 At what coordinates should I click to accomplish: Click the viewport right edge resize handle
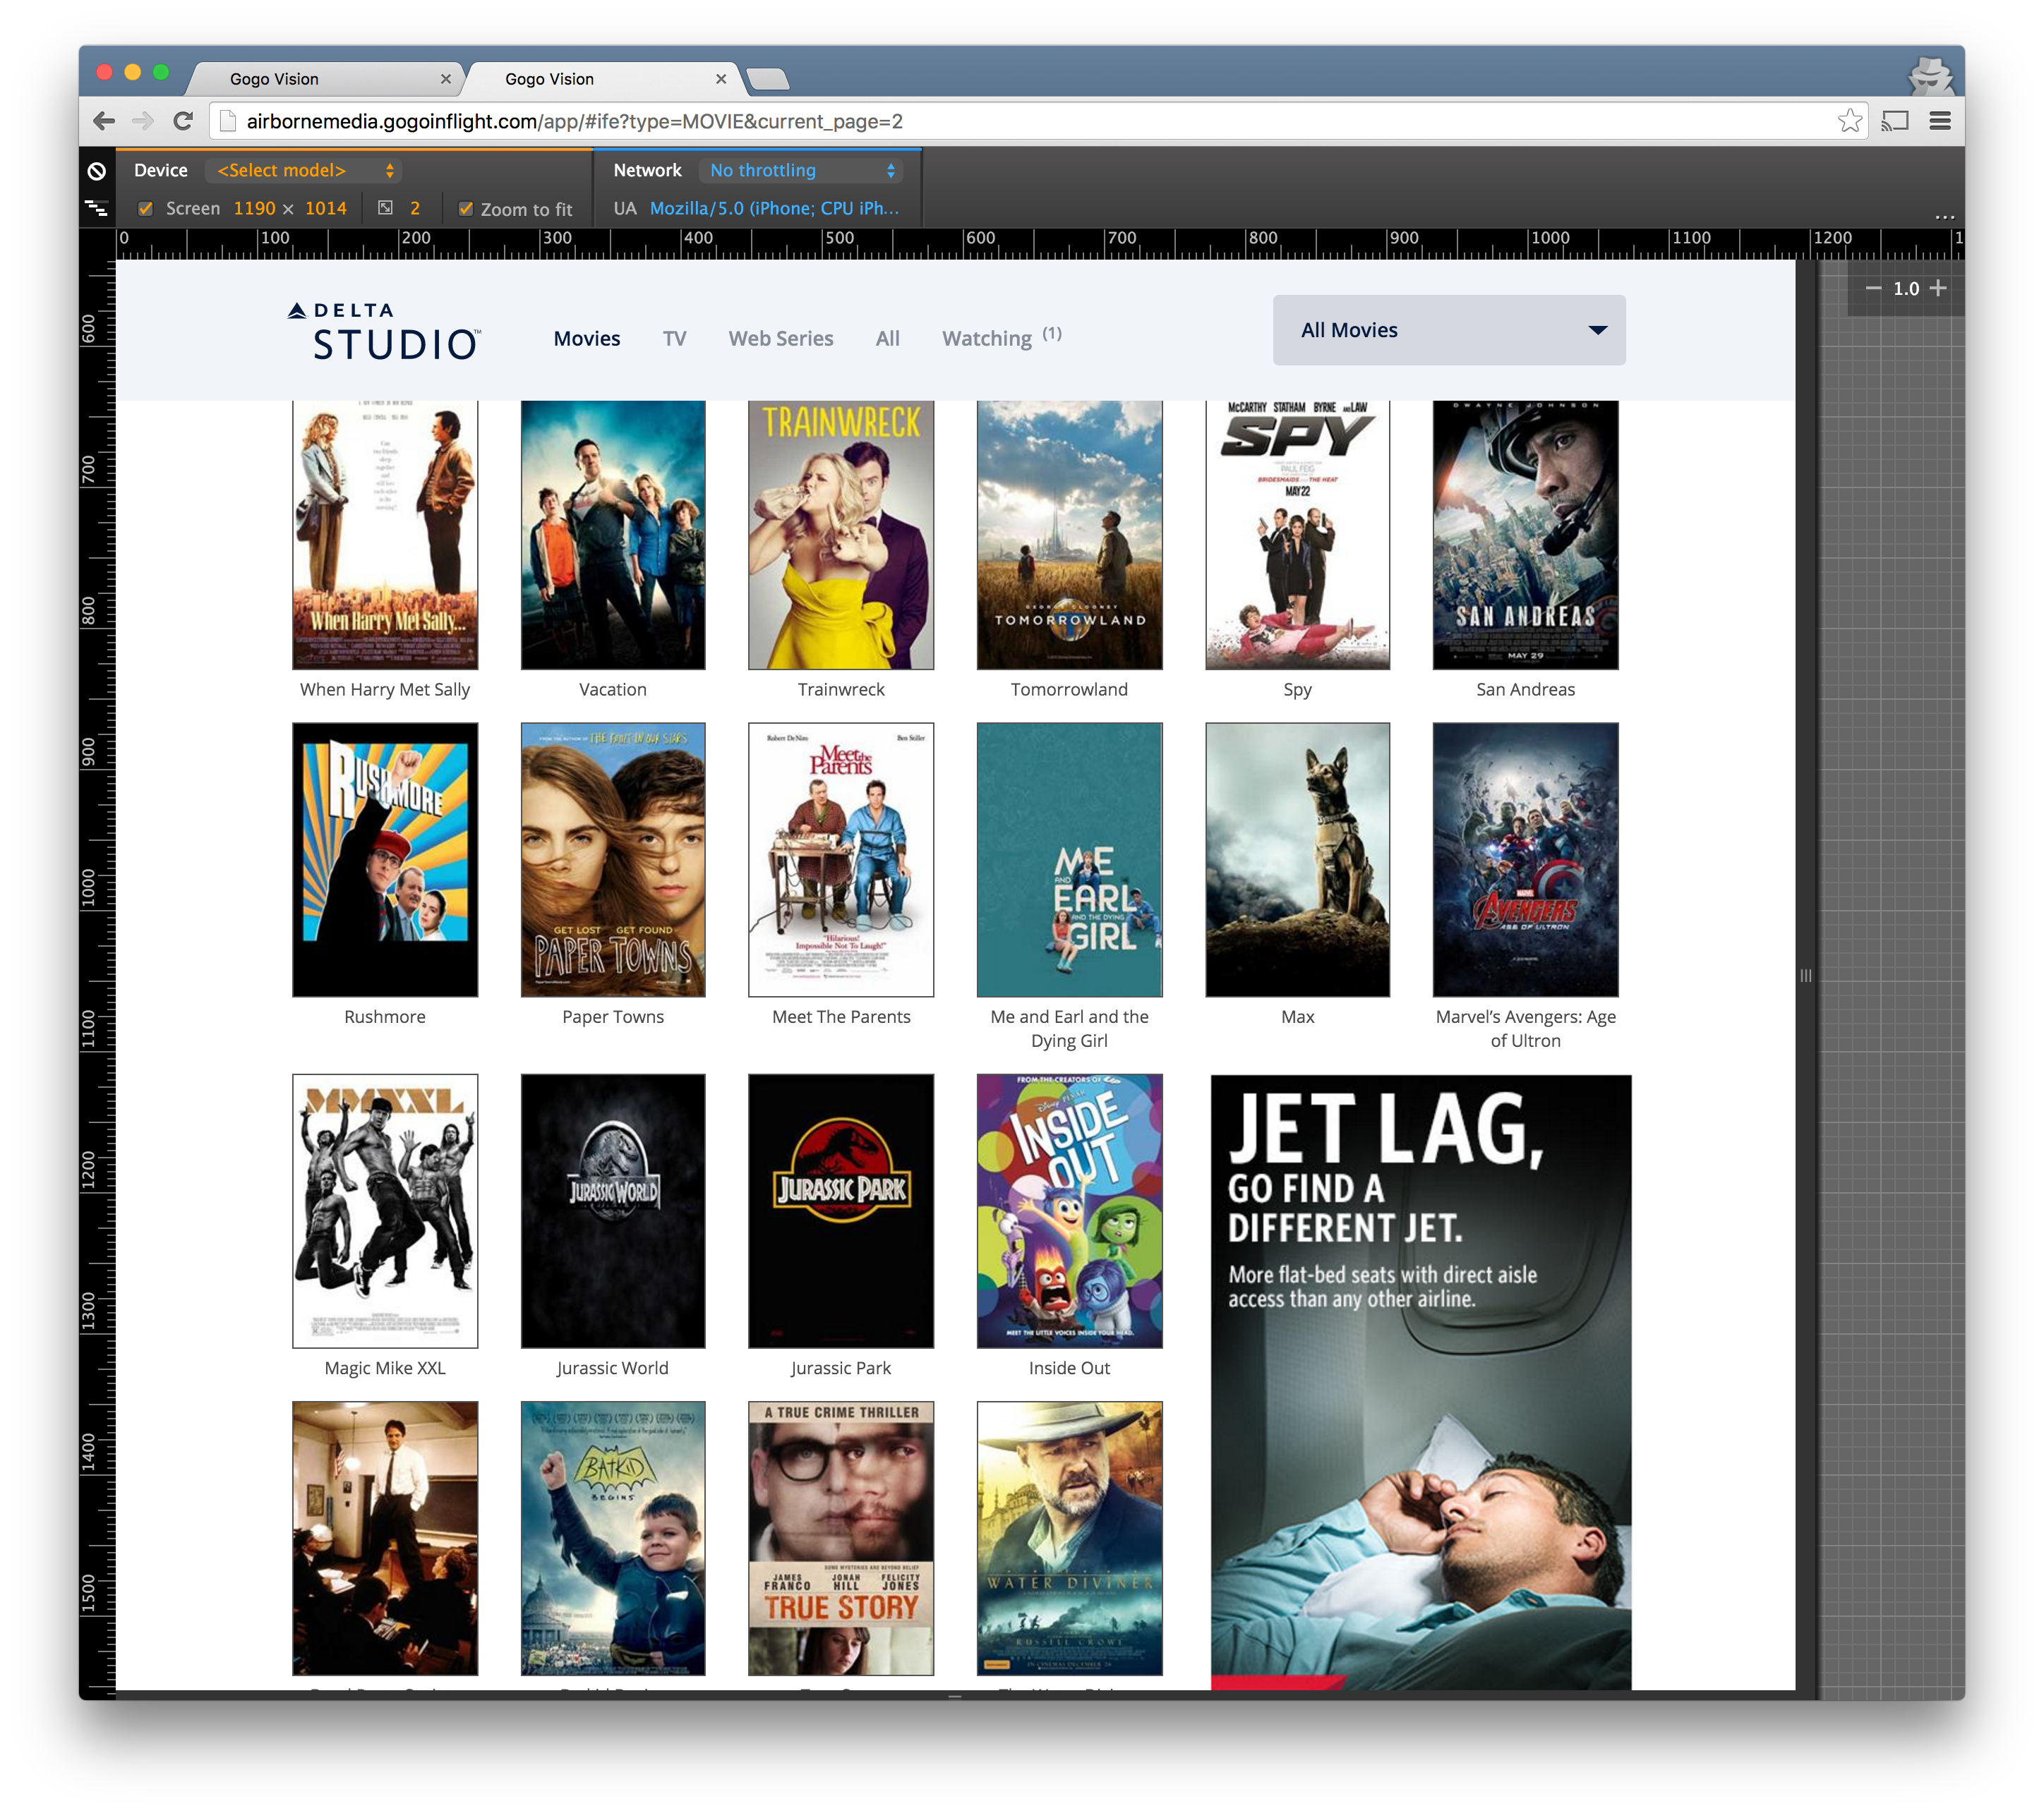1805,976
